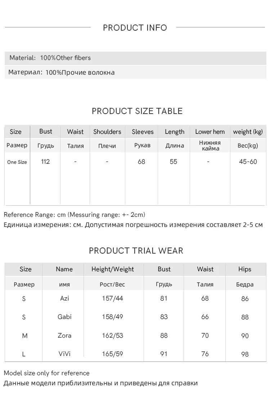270x399 pixels.
Task: Click the model name Gabi
Action: [64, 317]
